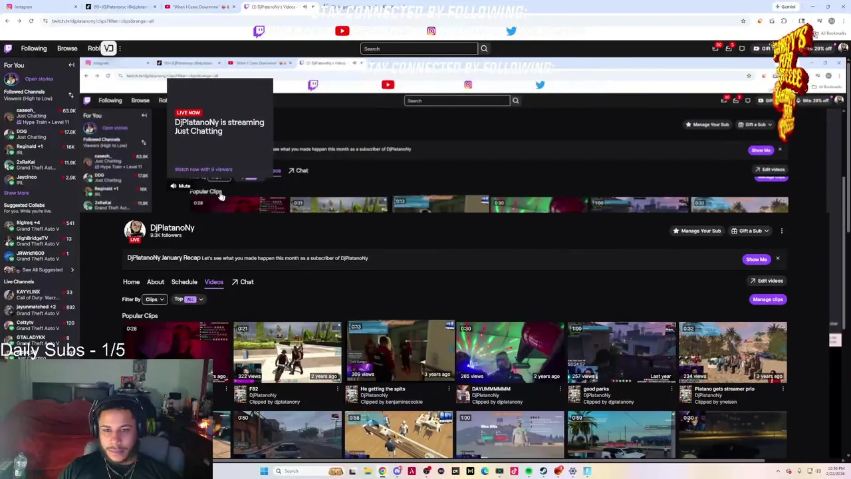Image resolution: width=851 pixels, height=479 pixels.
Task: Open the DAYUMMMMMM clip thumbnail
Action: point(510,351)
